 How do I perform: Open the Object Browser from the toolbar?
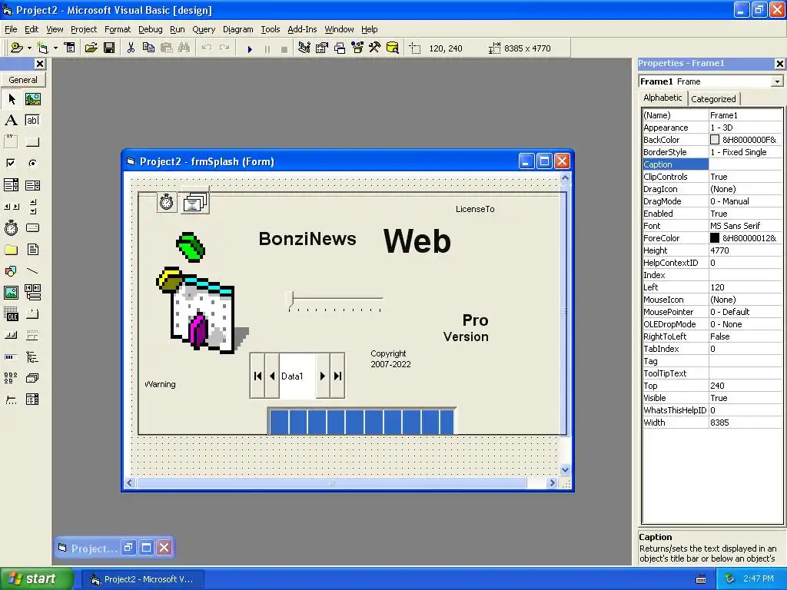click(x=357, y=48)
